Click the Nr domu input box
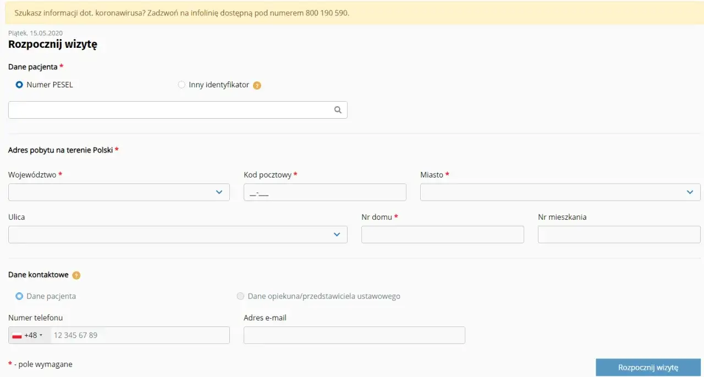This screenshot has height=377, width=704. point(442,235)
